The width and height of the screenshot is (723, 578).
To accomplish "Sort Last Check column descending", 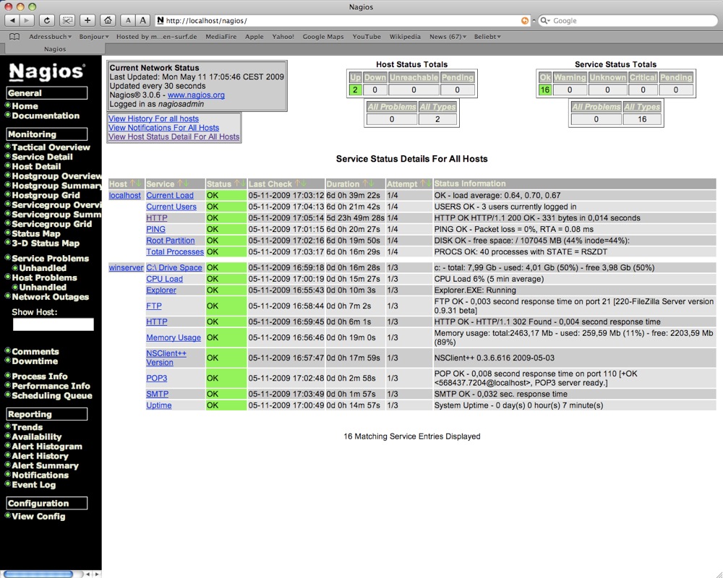I will [304, 184].
